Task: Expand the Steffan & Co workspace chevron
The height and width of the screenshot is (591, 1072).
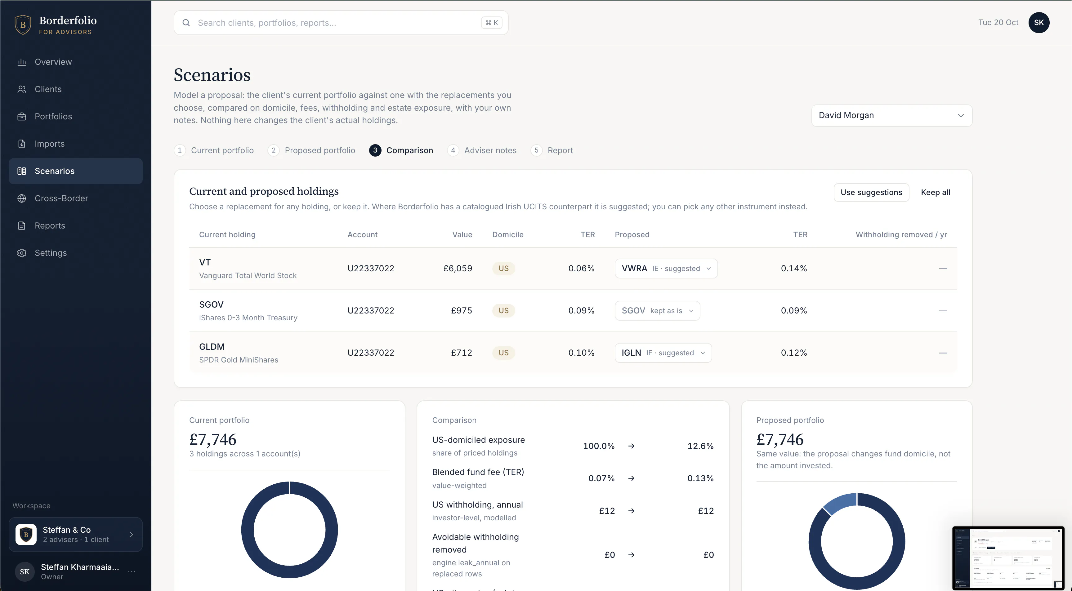Action: pyautogui.click(x=132, y=535)
